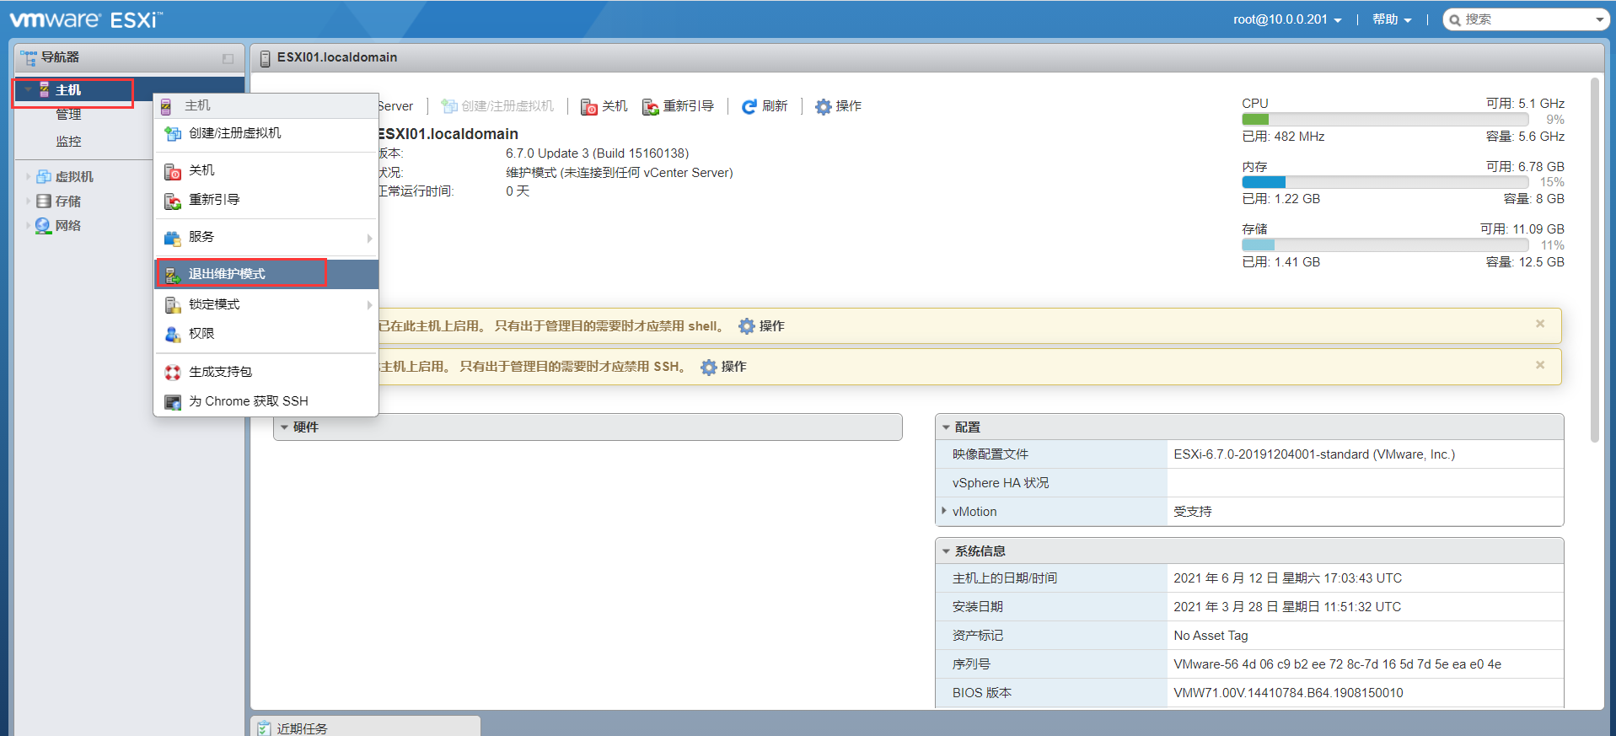Click the host icon beside ESXI01.localdomain title
Image resolution: width=1616 pixels, height=736 pixels.
266,58
